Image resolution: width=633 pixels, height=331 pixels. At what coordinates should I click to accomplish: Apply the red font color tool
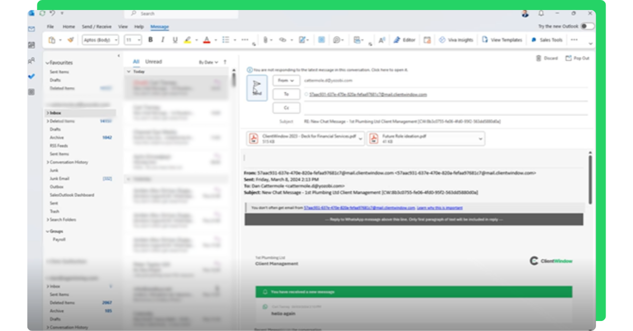(207, 40)
